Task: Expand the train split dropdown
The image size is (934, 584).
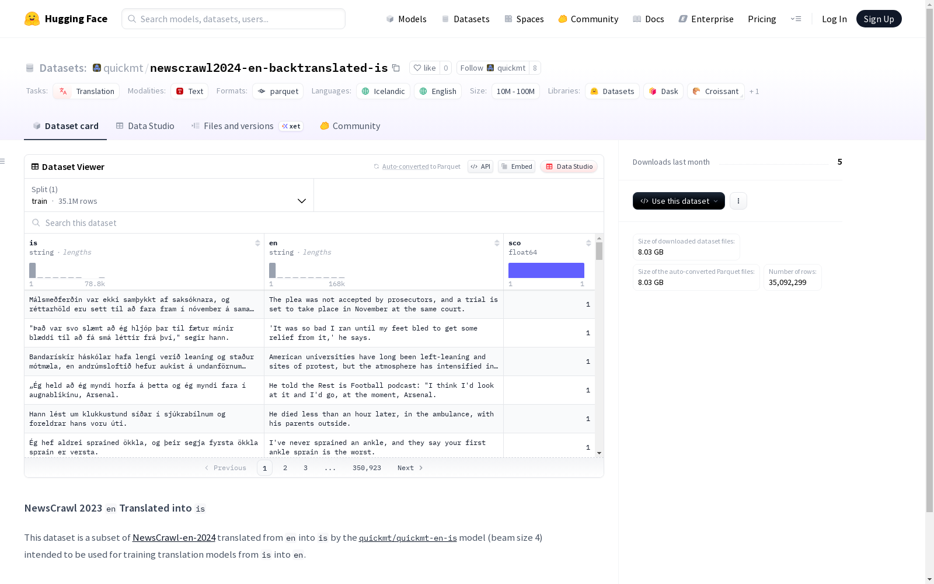Action: tap(169, 195)
